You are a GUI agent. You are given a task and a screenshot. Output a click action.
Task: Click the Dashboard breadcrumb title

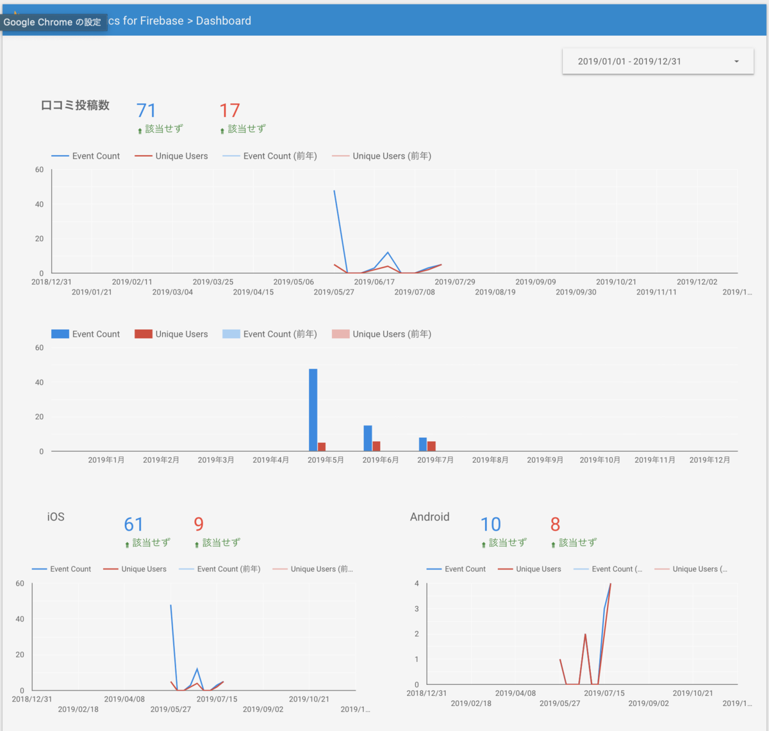click(x=224, y=21)
